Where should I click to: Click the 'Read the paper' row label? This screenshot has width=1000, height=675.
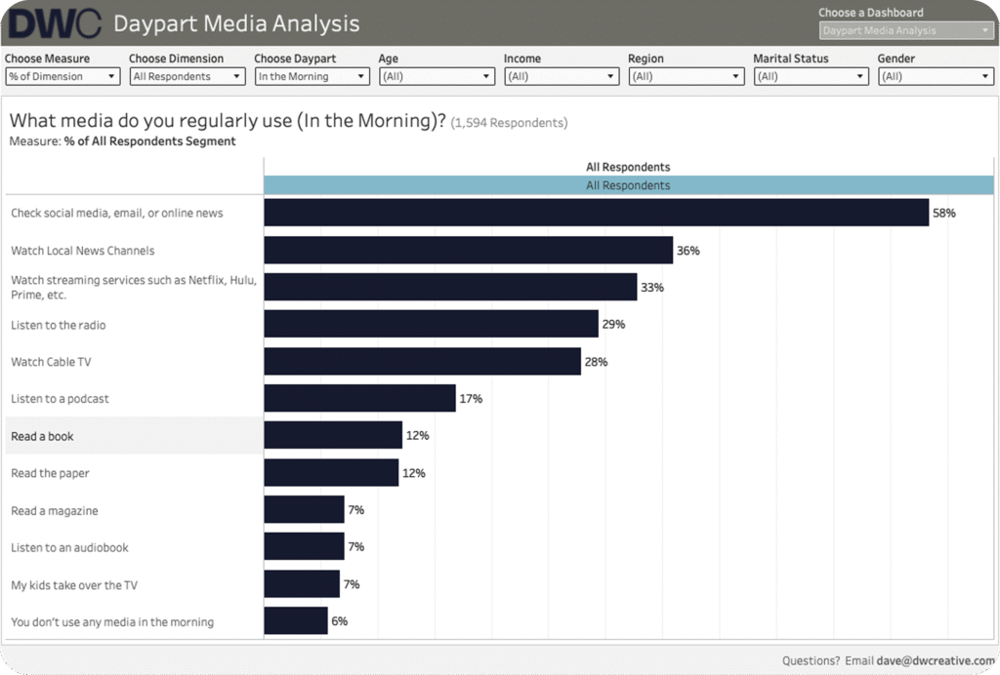click(50, 473)
